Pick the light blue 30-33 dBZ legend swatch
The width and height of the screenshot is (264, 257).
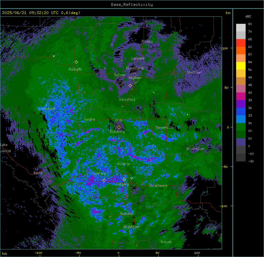point(241,119)
